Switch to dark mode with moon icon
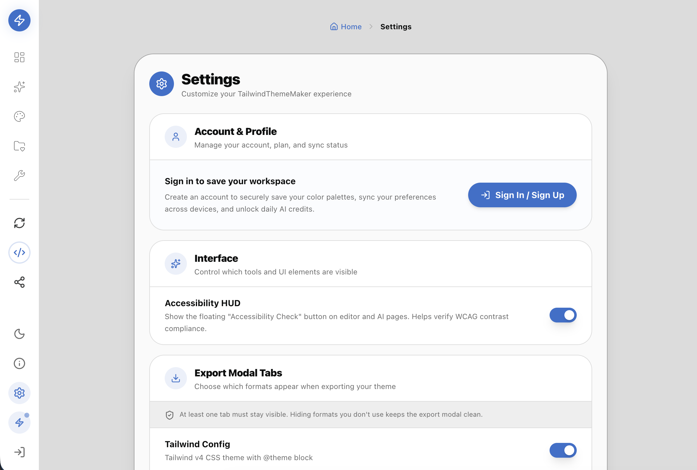Image resolution: width=697 pixels, height=470 pixels. [x=19, y=334]
